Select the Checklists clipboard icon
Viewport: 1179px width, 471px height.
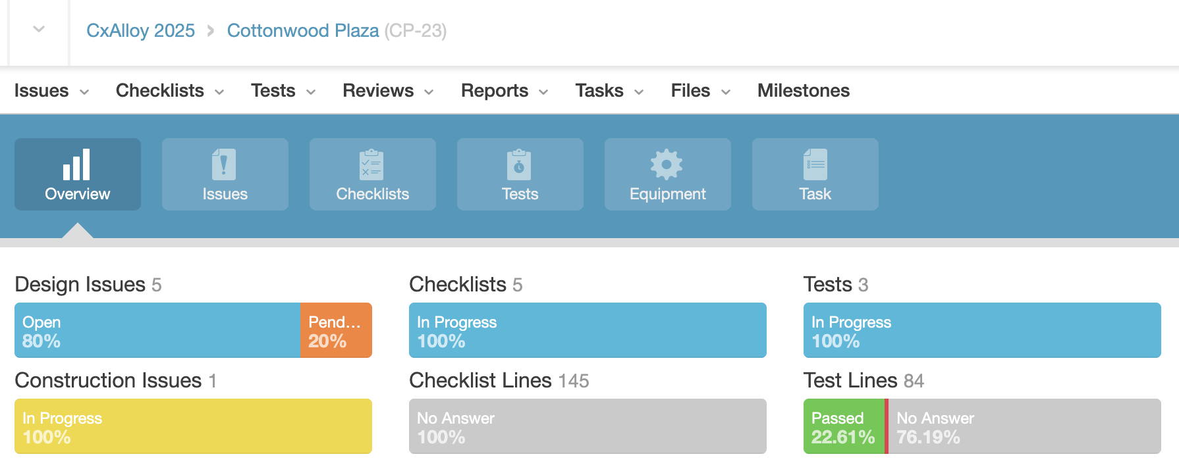372,165
